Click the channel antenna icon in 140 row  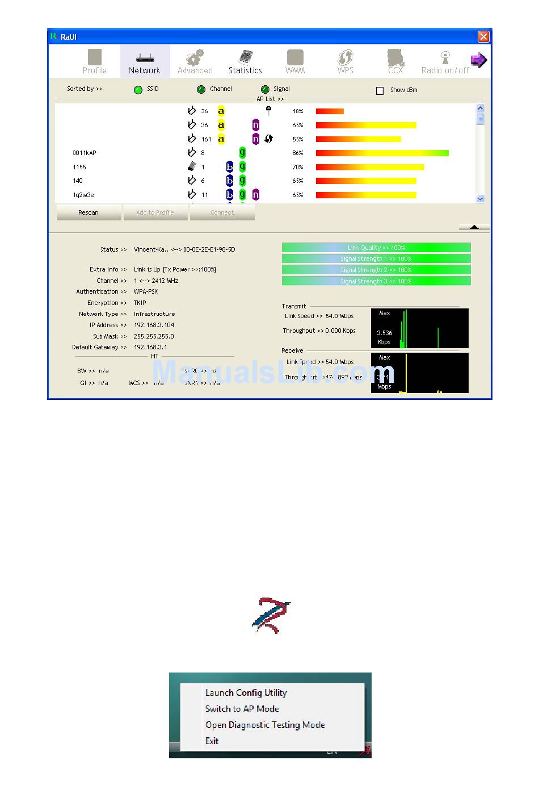click(192, 180)
